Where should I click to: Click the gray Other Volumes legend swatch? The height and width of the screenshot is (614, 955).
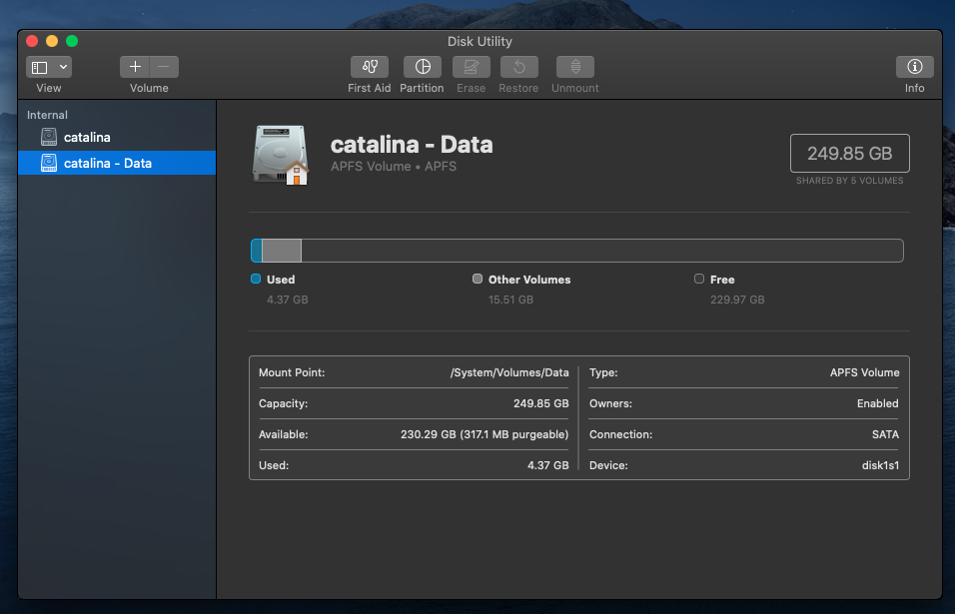[477, 279]
